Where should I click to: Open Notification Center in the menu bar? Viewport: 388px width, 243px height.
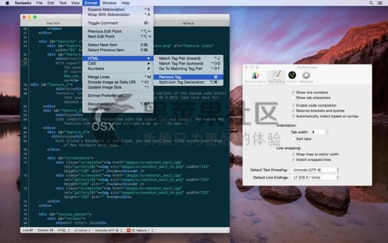pyautogui.click(x=380, y=3)
